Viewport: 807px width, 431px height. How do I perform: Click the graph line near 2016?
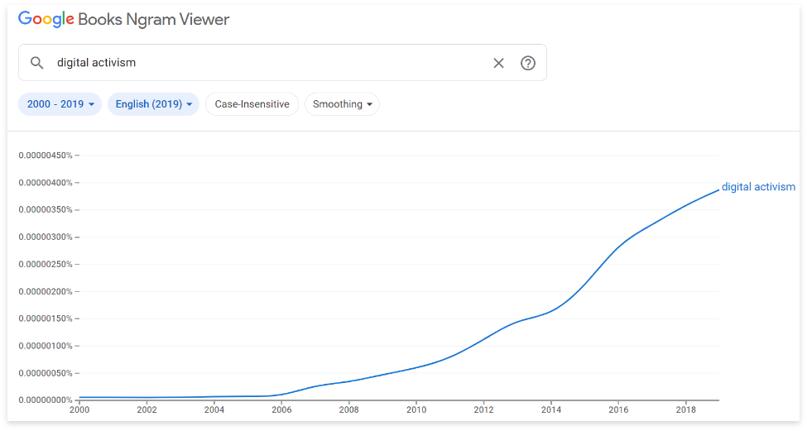(618, 245)
